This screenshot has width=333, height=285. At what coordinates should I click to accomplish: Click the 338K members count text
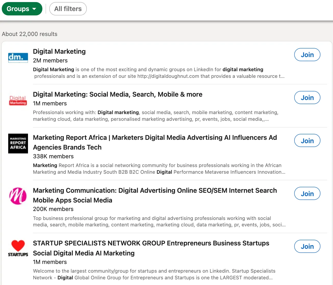click(x=53, y=156)
